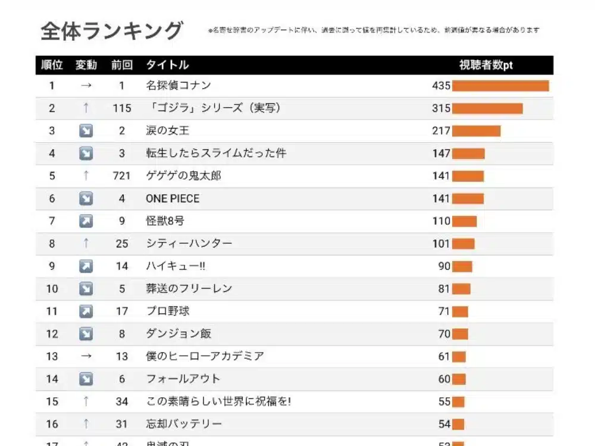This screenshot has height=446, width=595.
Task: Click the タイトル column header
Action: 167,65
